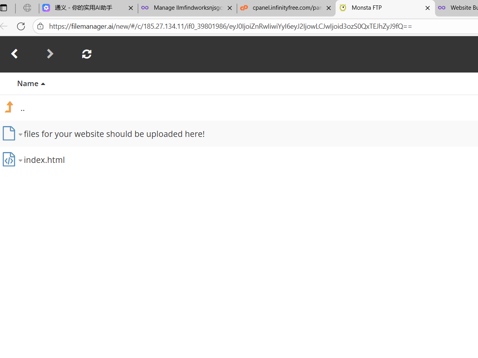Toggle the Name sort direction arrow
478x358 pixels.
coord(43,84)
